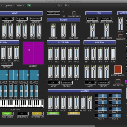Adjust the master U-DET slider
The image size is (127, 127).
(x=63, y=103)
